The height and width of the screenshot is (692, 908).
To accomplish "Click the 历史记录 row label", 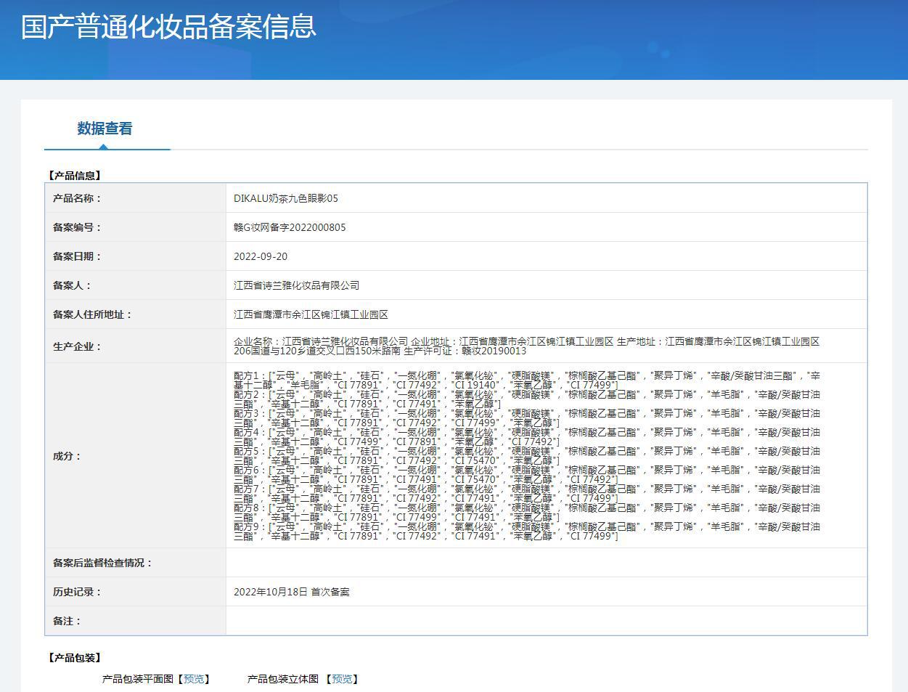I will pos(77,592).
